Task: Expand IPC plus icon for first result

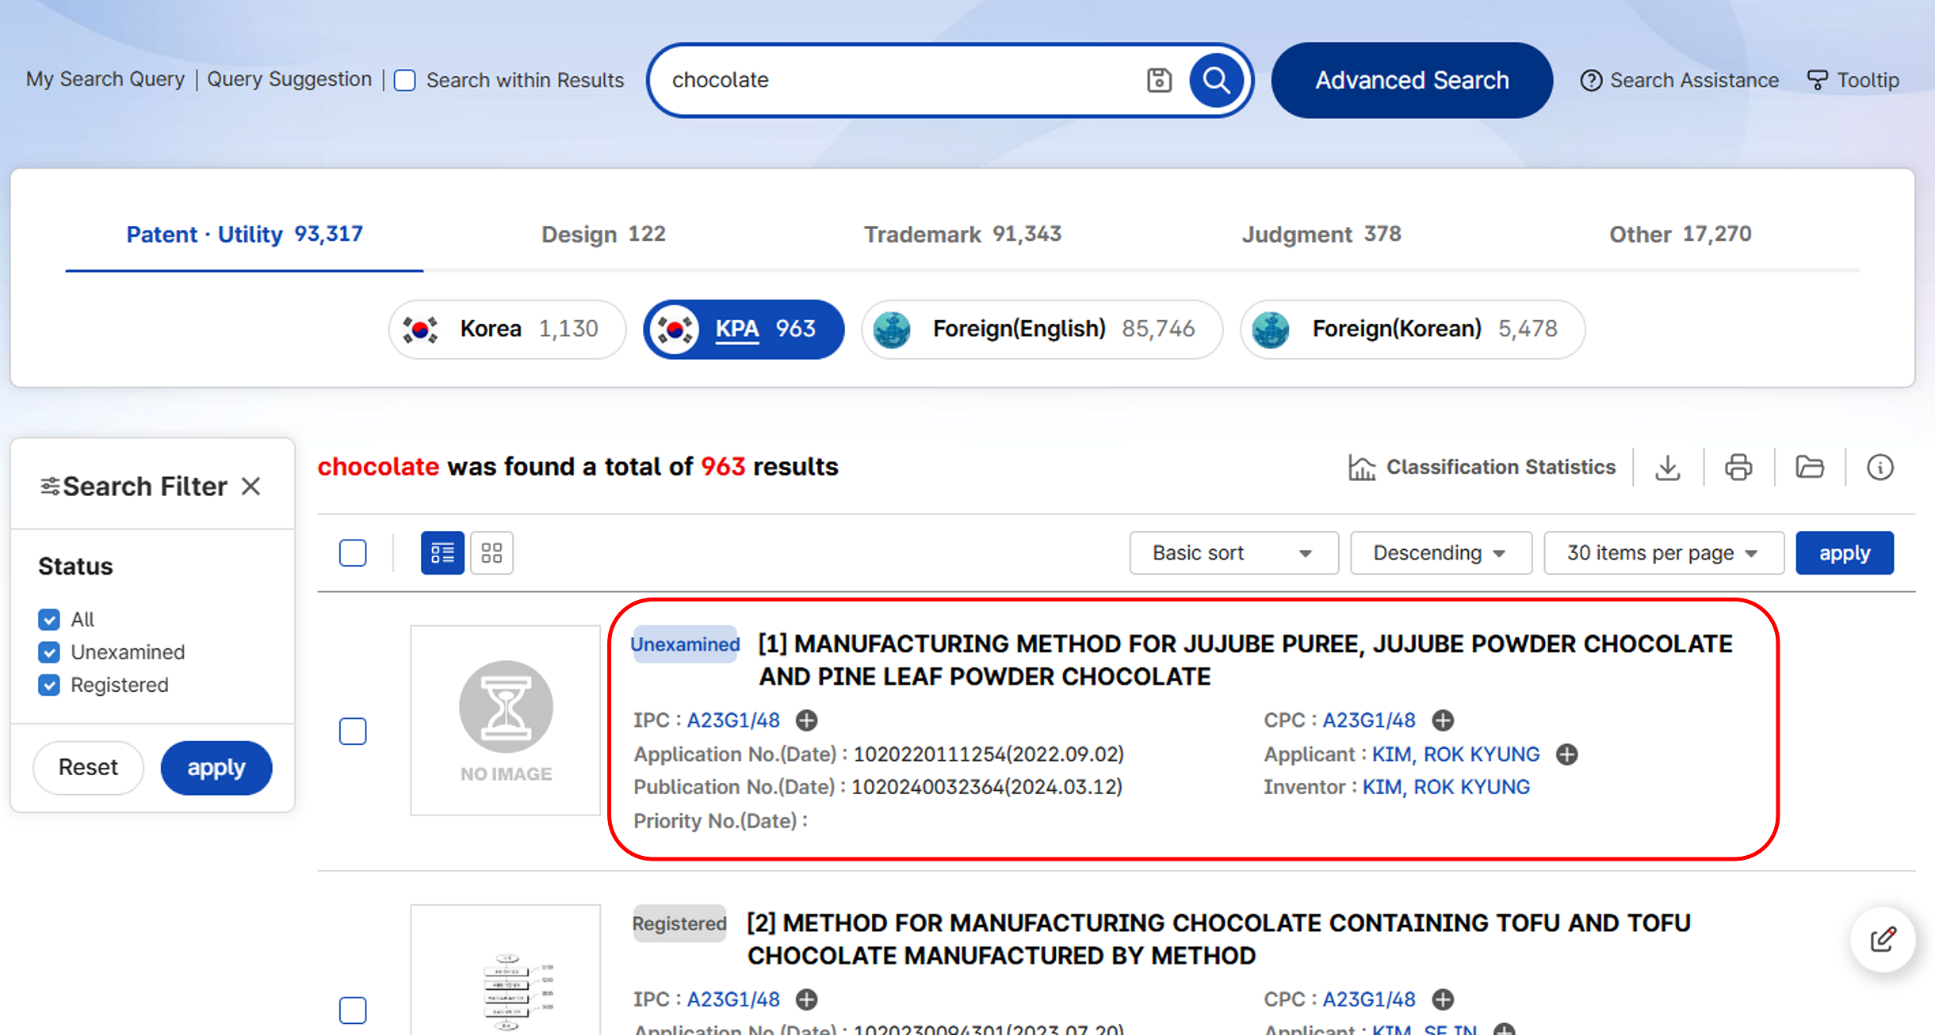Action: (806, 720)
